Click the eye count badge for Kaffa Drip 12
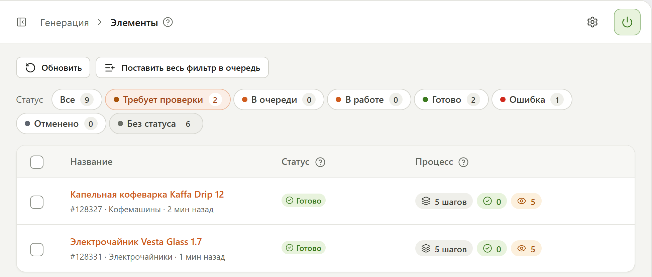The height and width of the screenshot is (277, 652). (x=526, y=201)
